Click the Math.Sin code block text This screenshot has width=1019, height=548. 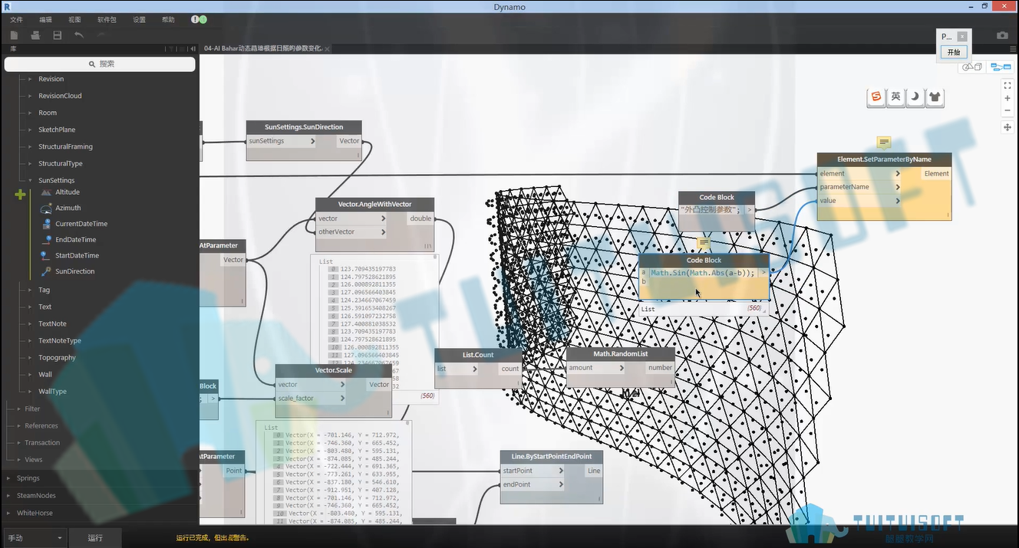click(x=703, y=273)
